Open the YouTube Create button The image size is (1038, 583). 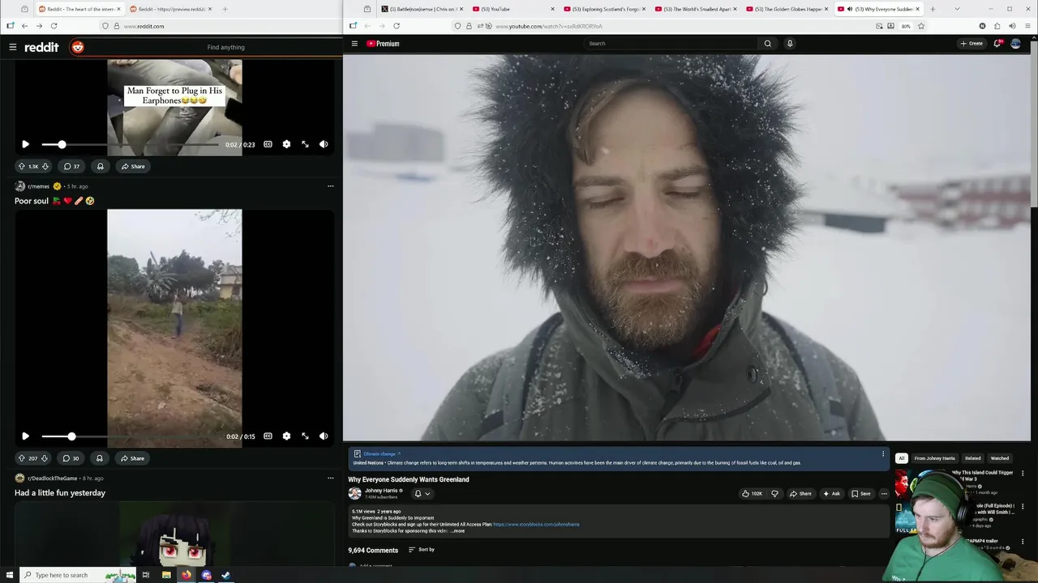(x=972, y=44)
